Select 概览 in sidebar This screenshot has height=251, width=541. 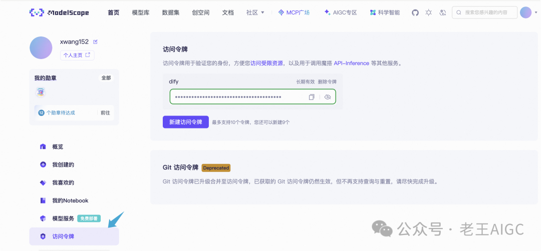pos(74,146)
